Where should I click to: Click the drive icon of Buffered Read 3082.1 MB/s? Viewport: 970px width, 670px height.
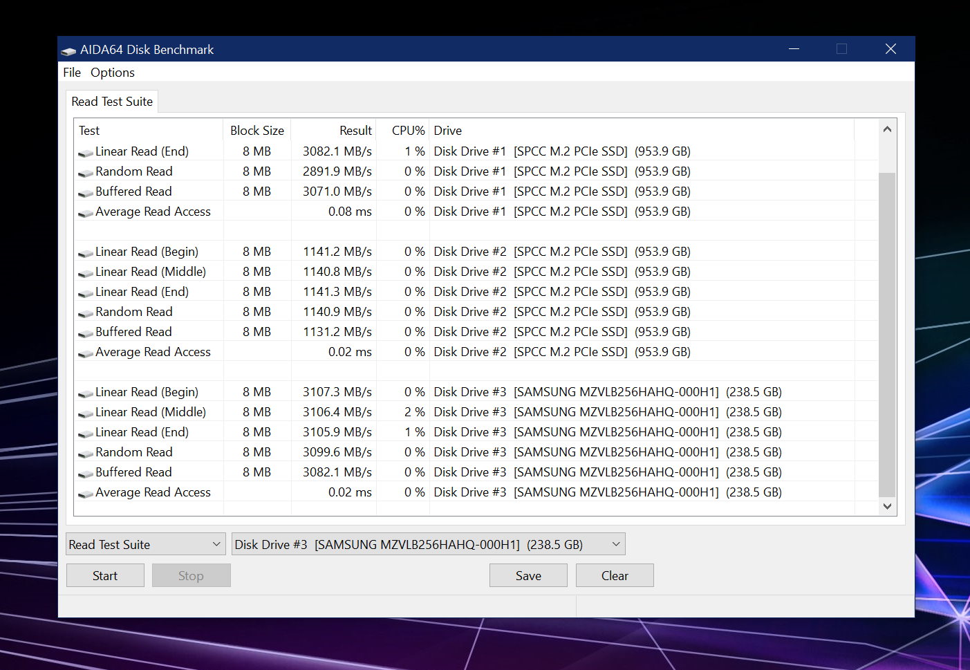[86, 474]
